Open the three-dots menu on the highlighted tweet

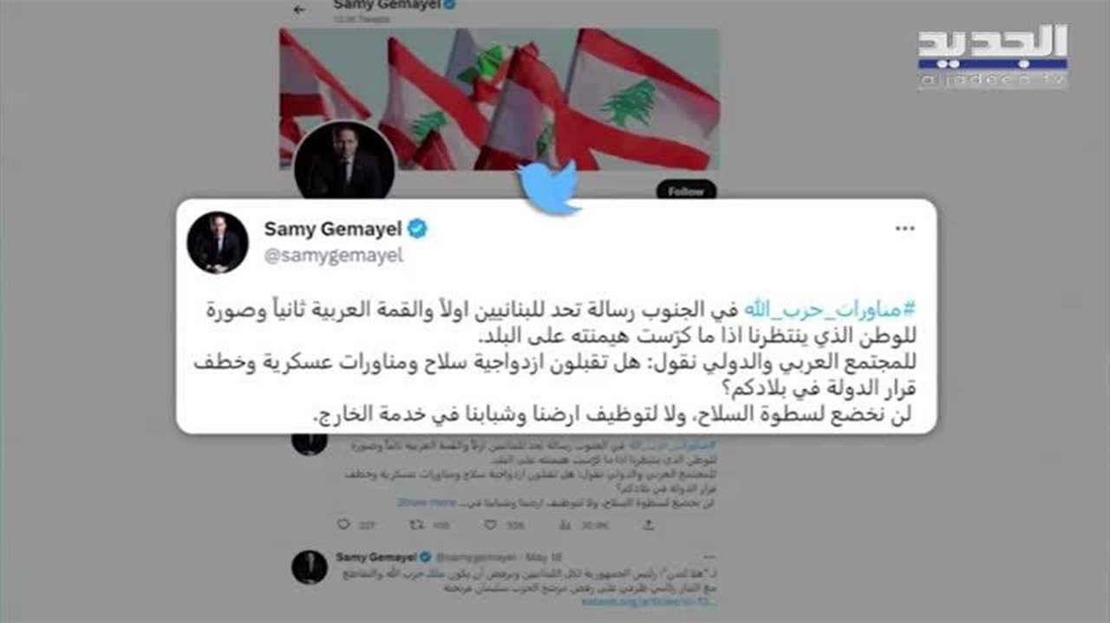tap(904, 229)
